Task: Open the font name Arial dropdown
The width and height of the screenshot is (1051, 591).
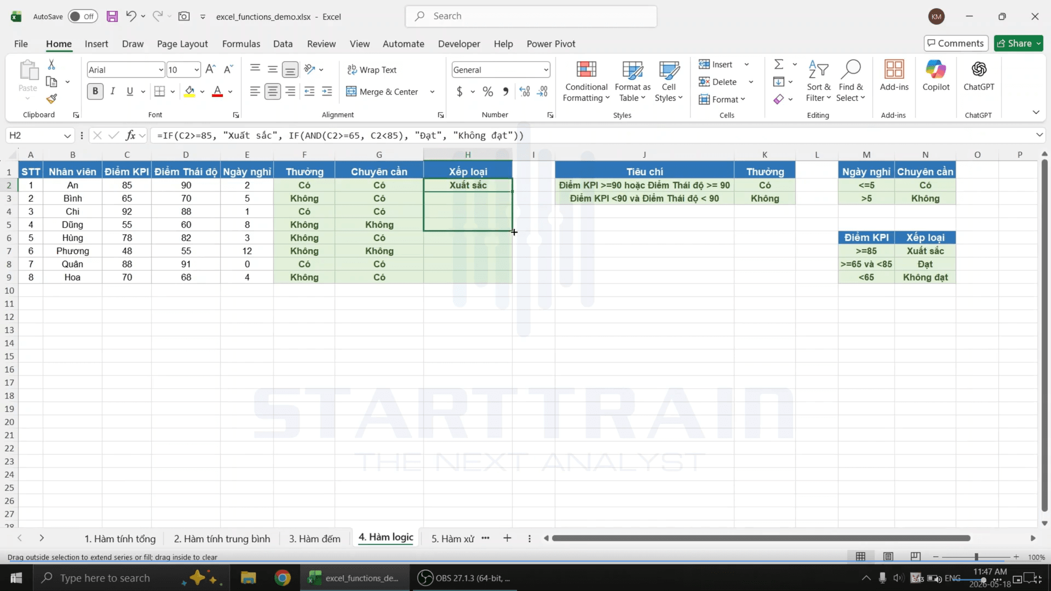Action: pos(160,70)
